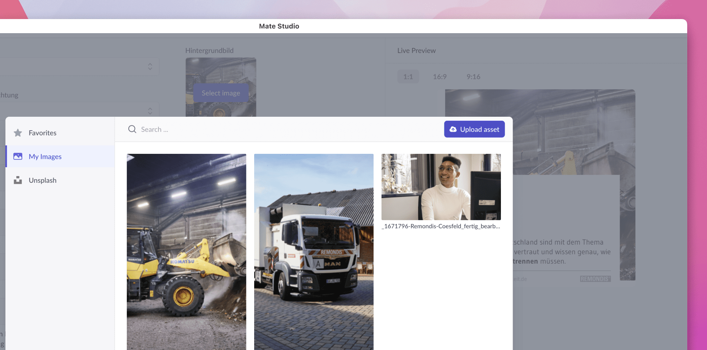Image resolution: width=707 pixels, height=350 pixels.
Task: Open the dropdown arrows below the 'htung' label
Action: tap(150, 111)
